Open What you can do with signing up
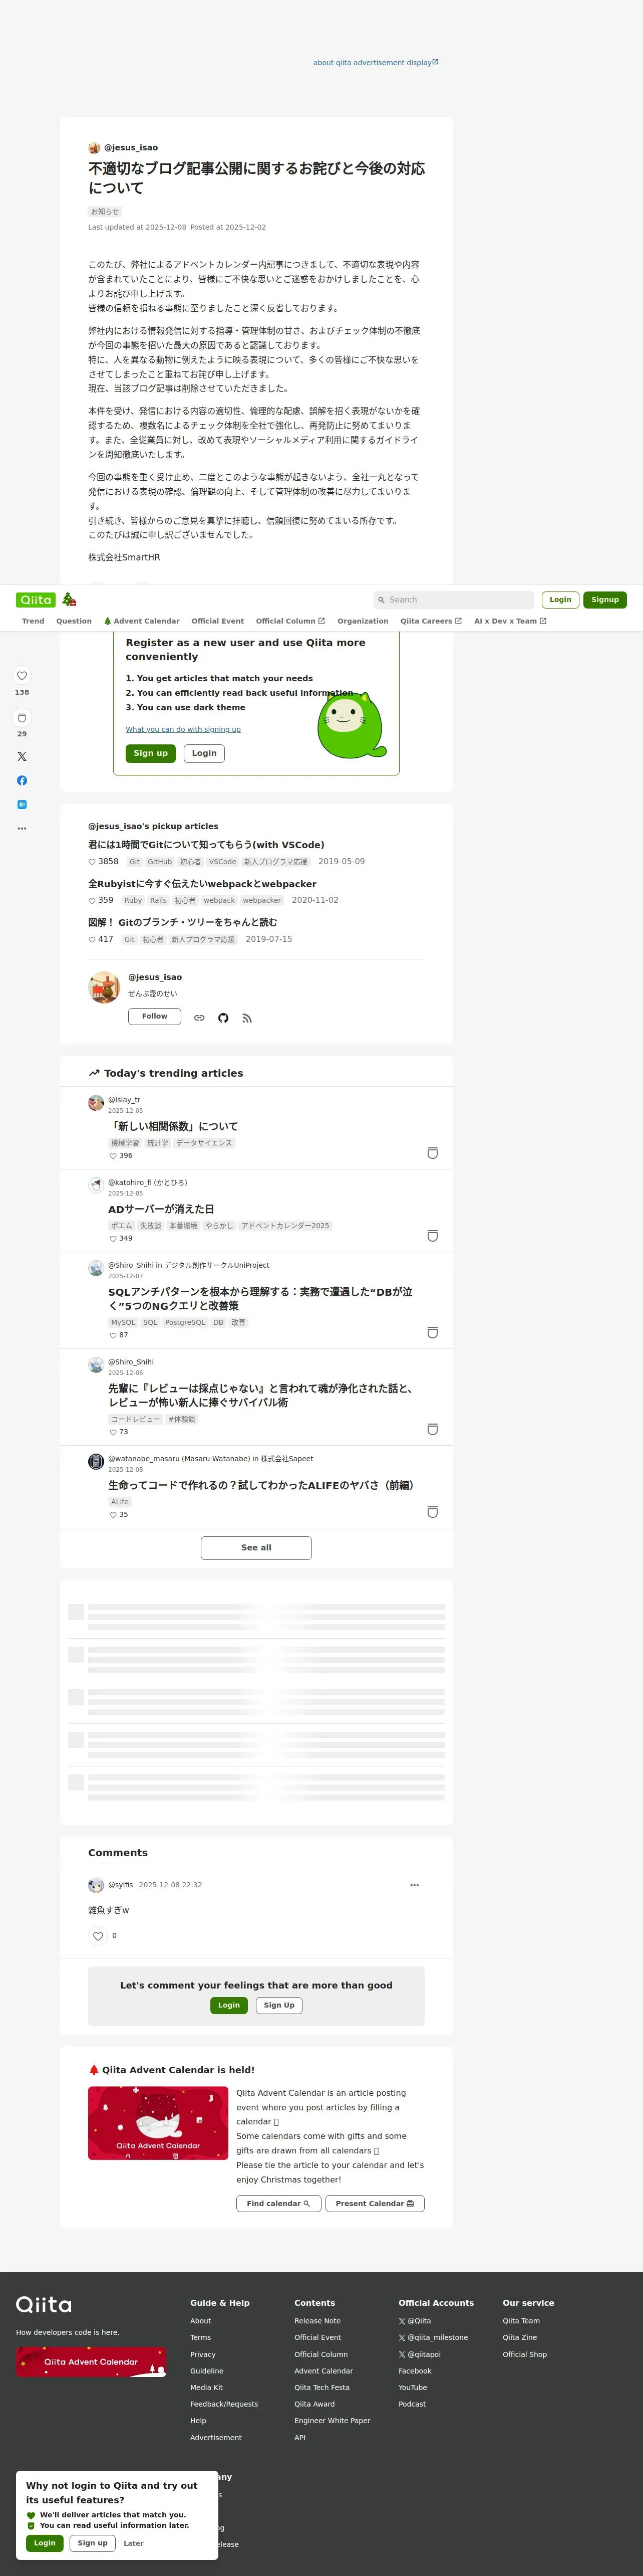 coord(183,730)
